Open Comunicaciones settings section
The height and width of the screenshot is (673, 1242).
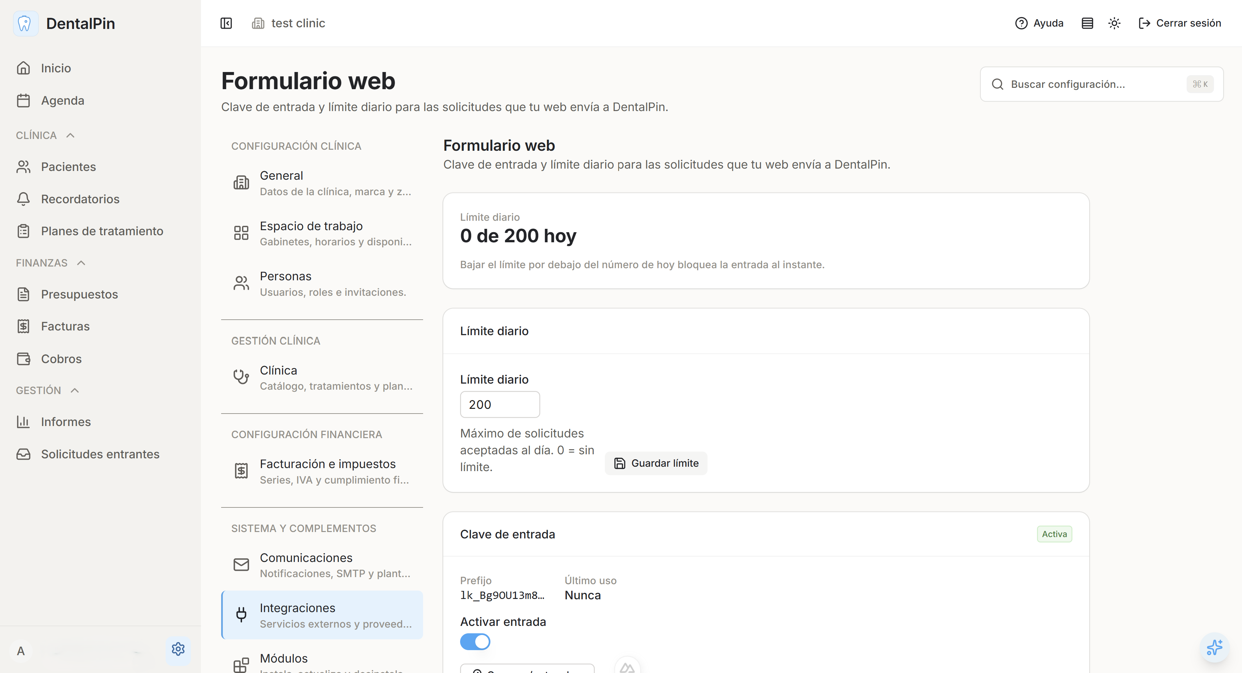click(322, 565)
